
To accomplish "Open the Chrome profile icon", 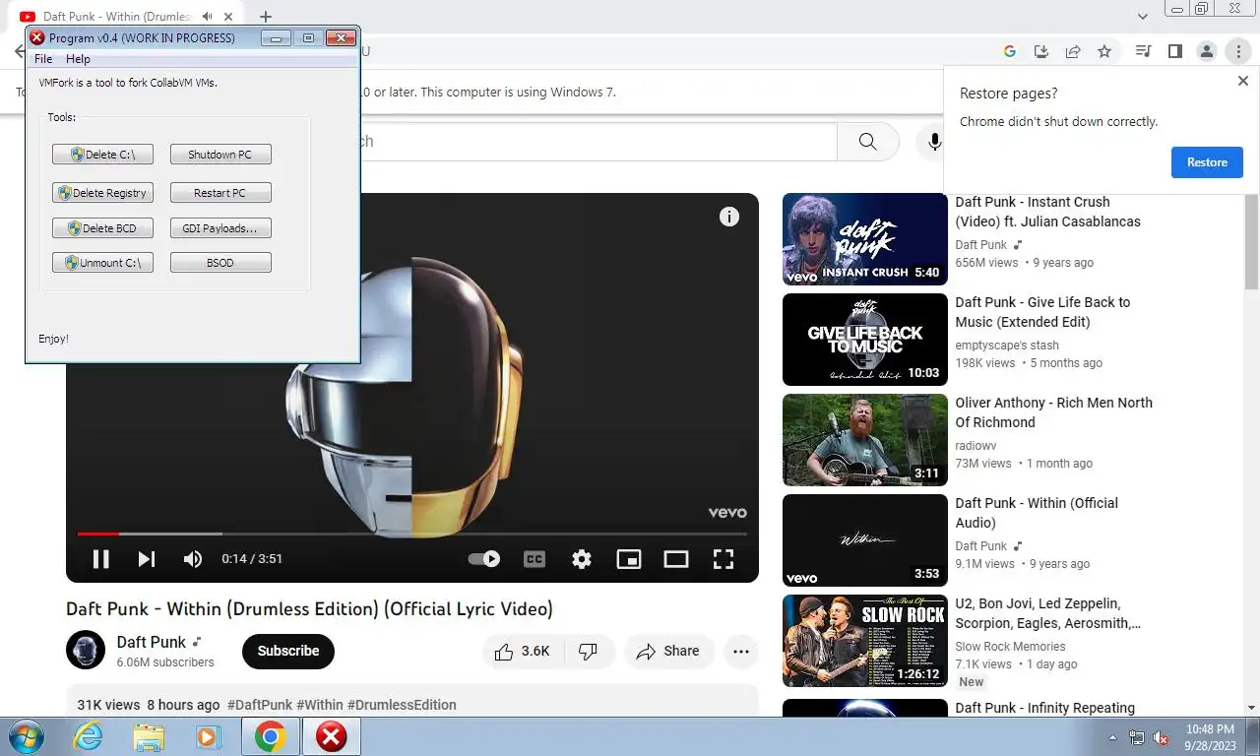I will 1206,51.
